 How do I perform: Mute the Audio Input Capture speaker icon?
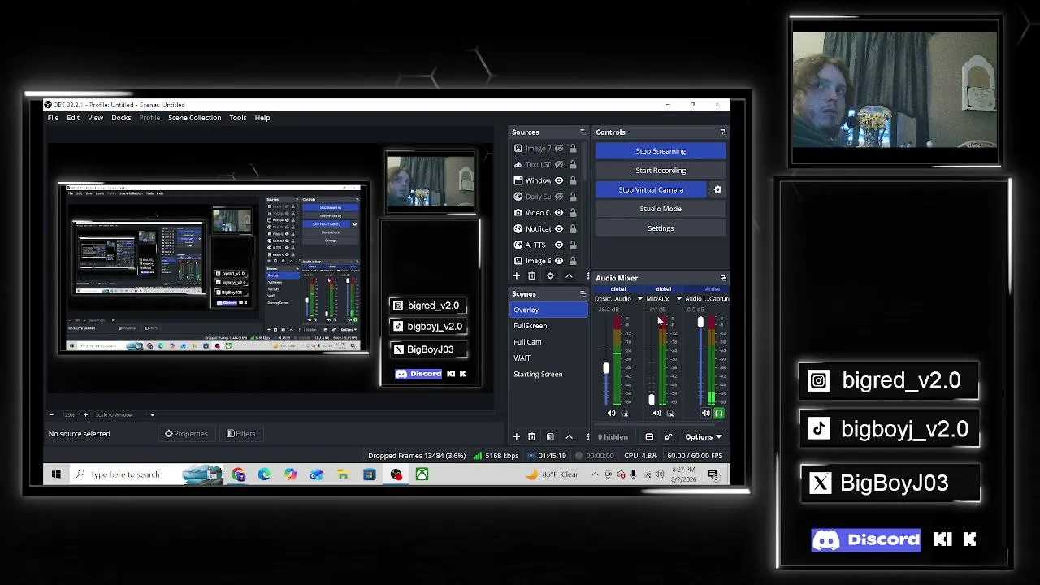click(x=705, y=414)
